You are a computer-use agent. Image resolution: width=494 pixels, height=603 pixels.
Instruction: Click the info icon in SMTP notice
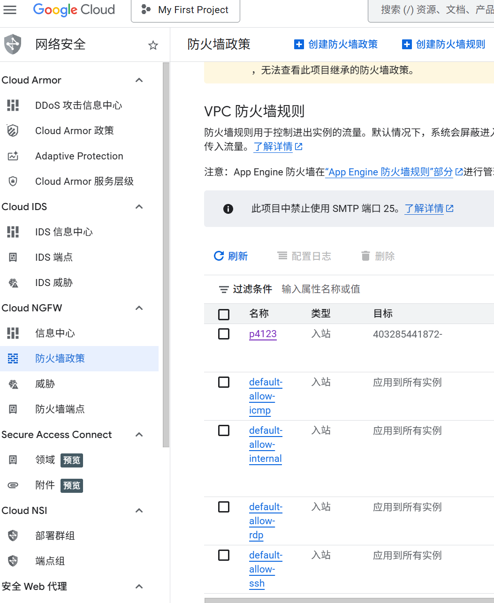[228, 209]
